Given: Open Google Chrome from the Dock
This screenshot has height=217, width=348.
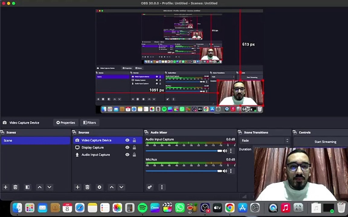Looking at the screenshot, I should click(230, 208).
